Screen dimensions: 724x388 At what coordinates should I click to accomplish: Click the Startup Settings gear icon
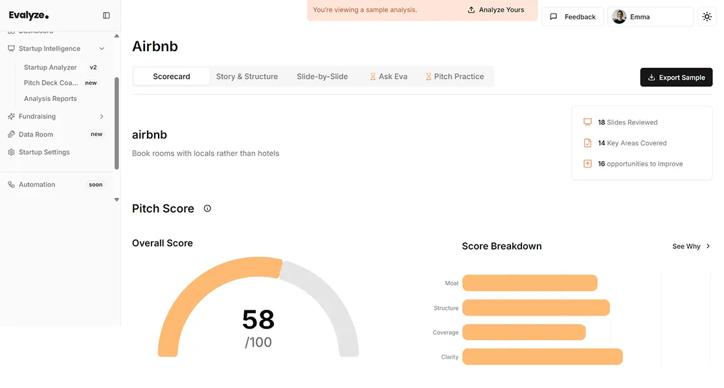(11, 152)
